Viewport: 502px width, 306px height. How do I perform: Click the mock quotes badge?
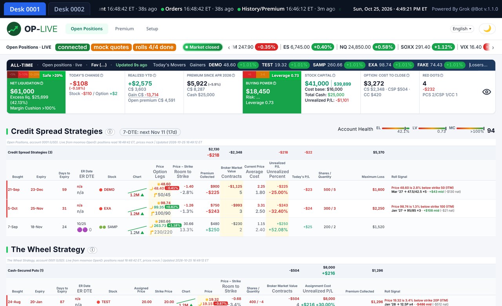coord(111,47)
